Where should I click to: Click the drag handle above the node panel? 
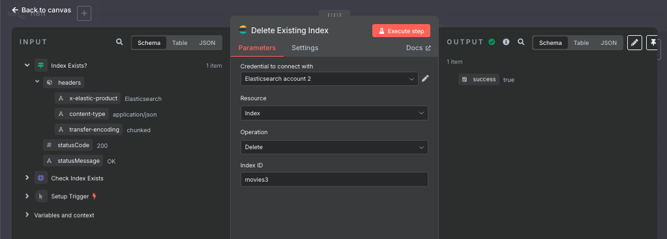click(334, 14)
